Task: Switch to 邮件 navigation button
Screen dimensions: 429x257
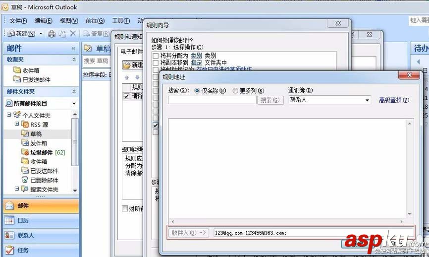Action: click(41, 206)
